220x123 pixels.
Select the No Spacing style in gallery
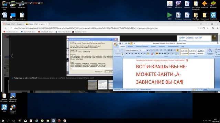click(192, 52)
